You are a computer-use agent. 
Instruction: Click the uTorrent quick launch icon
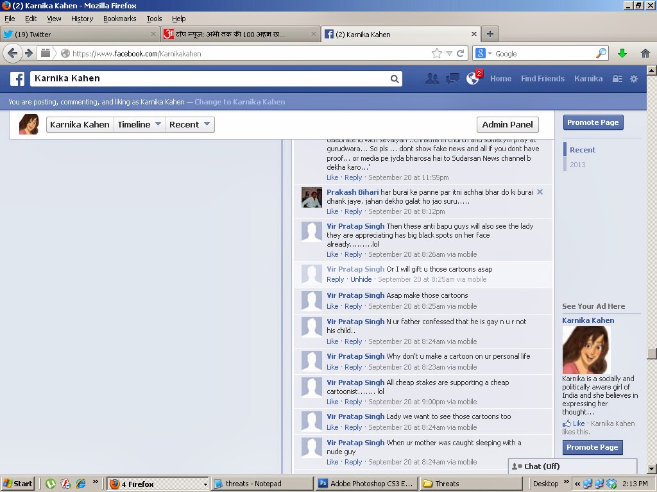coord(50,484)
